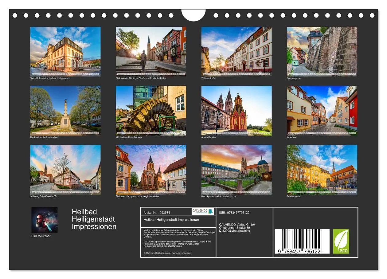This screenshot has height=279, width=387.
Task: Click the address 'Ottobrunner Straße 39'
Action: point(235,228)
